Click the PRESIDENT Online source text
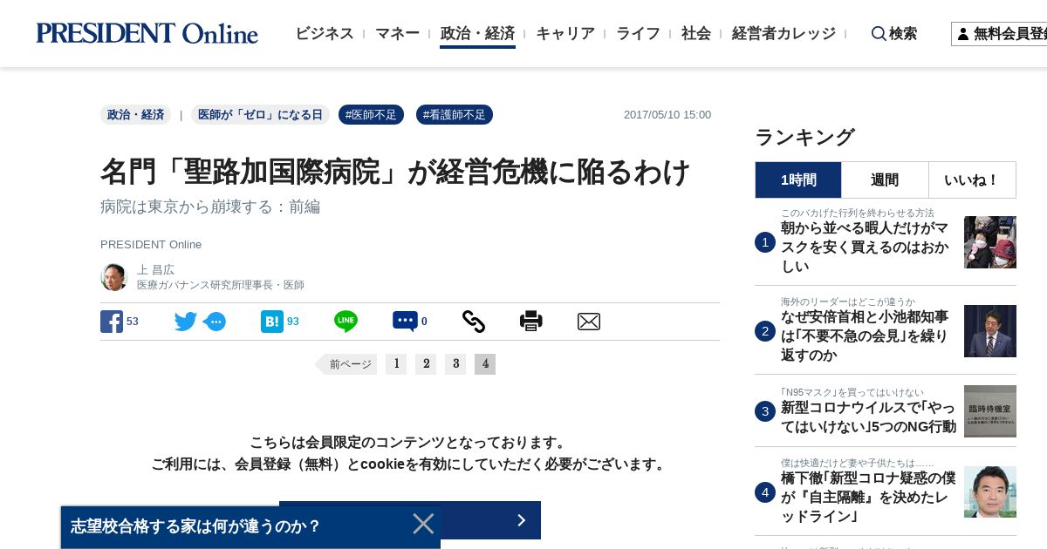1047x549 pixels. pyautogui.click(x=151, y=244)
